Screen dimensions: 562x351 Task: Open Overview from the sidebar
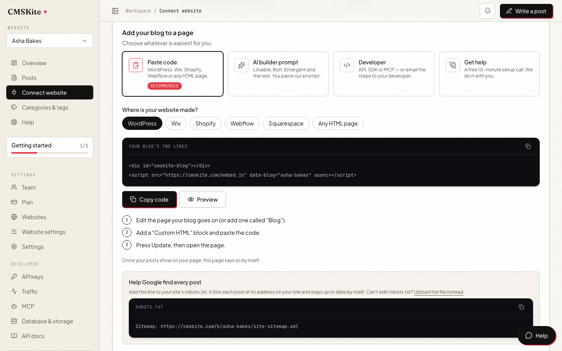[50, 63]
